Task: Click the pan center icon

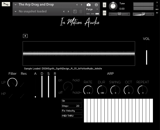Action: [119, 14]
